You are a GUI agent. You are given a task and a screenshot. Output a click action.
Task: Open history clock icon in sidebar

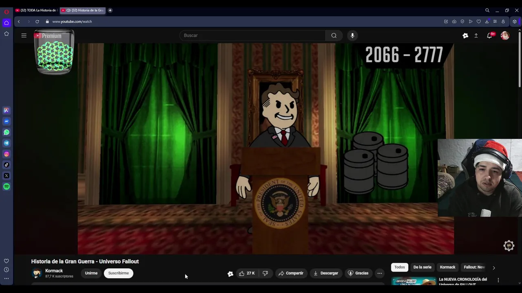[x=7, y=270]
